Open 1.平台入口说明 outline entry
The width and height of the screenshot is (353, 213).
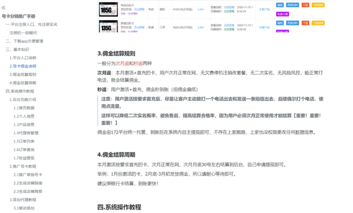click(23, 58)
